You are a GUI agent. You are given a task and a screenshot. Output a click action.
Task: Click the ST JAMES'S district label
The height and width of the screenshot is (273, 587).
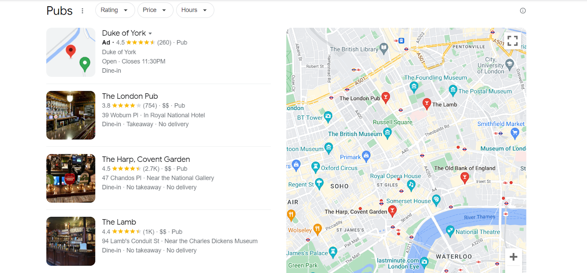click(x=350, y=230)
